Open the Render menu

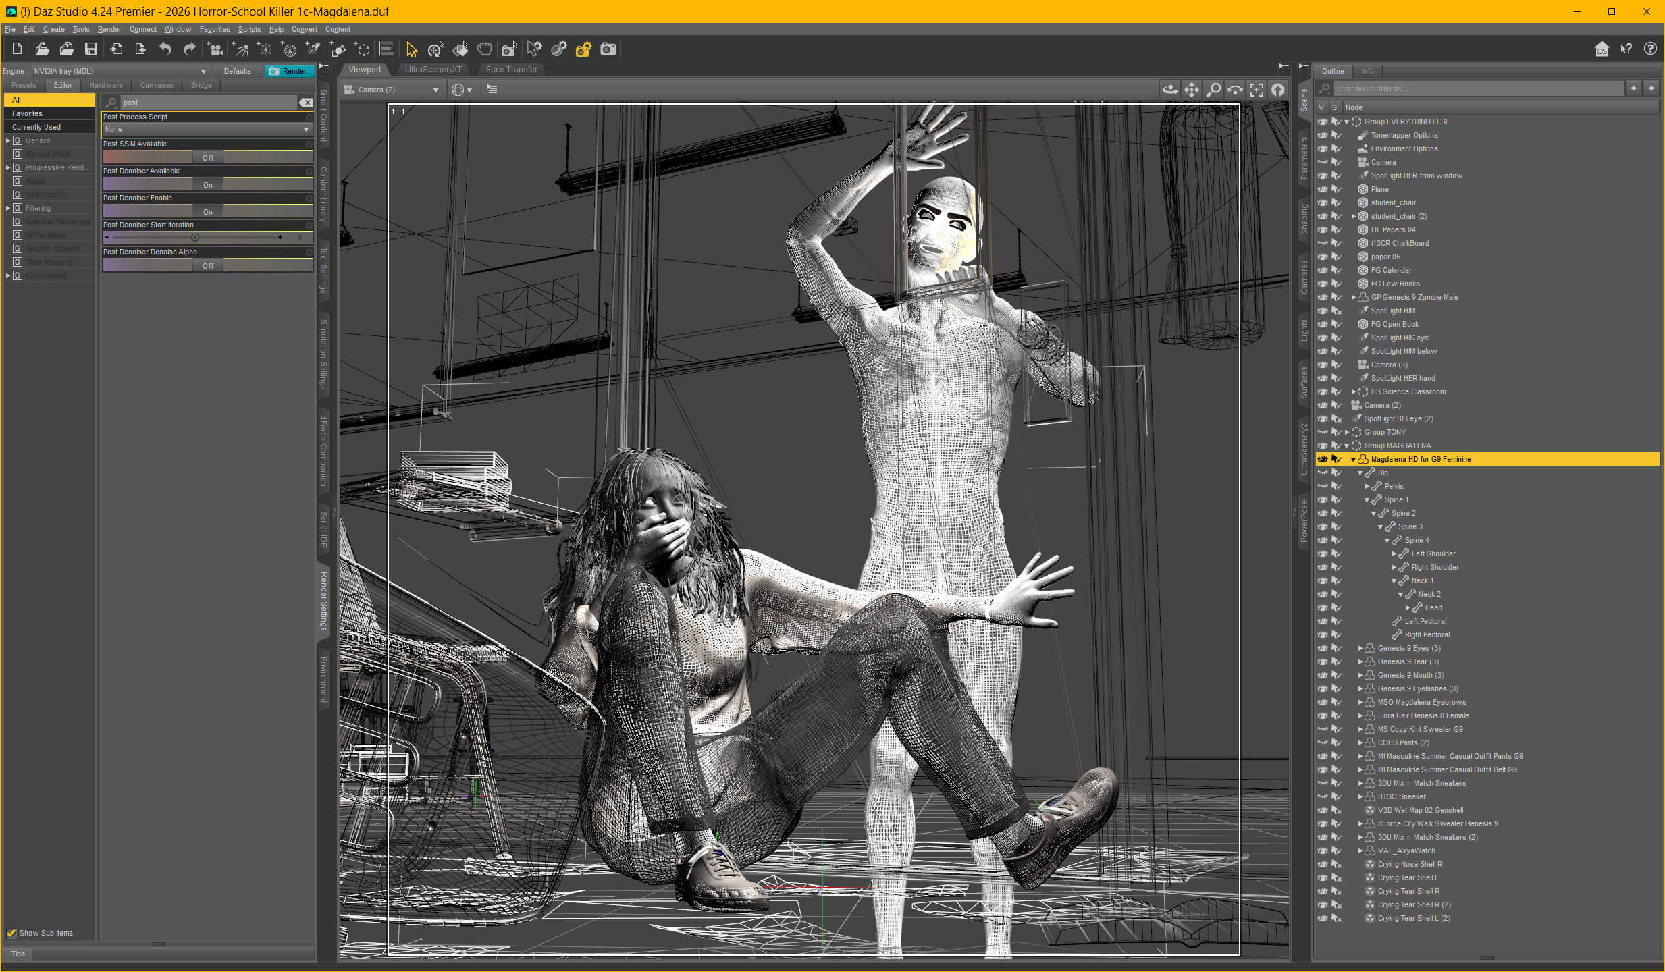(109, 29)
